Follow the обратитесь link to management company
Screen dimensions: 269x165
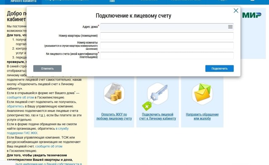click(16, 106)
